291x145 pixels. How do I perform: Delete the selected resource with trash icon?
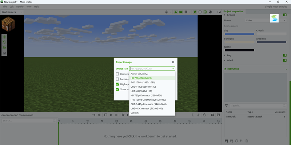pos(247,141)
